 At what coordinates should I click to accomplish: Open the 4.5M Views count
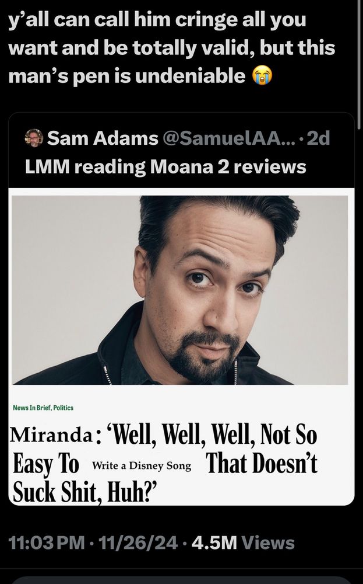pos(244,543)
